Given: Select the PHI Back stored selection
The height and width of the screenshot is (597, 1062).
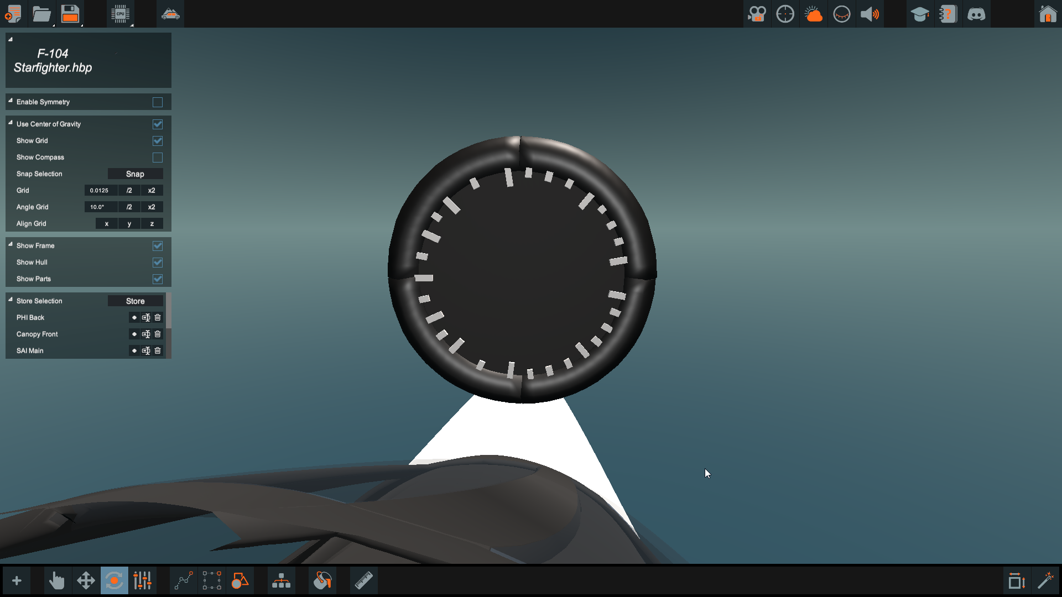Looking at the screenshot, I should 134,318.
